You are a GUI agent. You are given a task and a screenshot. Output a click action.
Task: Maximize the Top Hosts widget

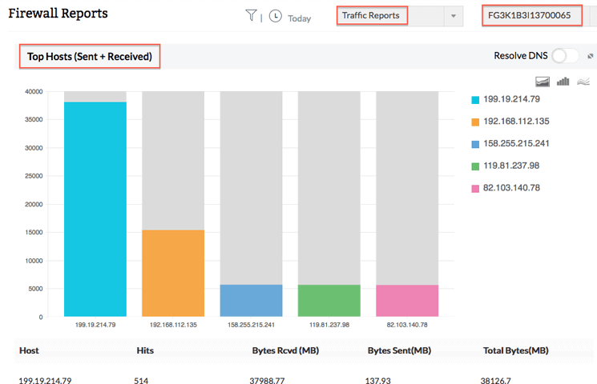(590, 56)
